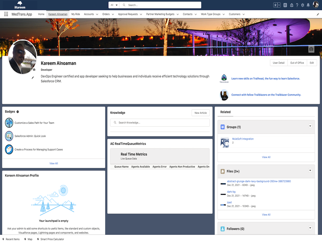Screen dimensions: 322x242
Task: Click the Trailblazer Community mascot icon
Action: [x=224, y=95]
